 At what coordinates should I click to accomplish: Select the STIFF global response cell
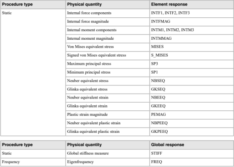(x=192, y=153)
